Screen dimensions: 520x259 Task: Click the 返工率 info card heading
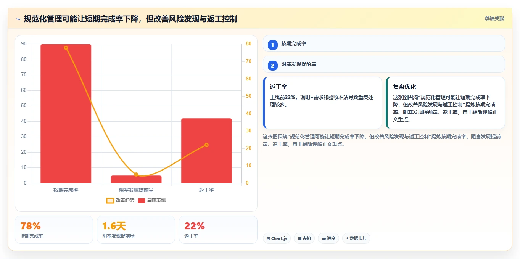279,87
